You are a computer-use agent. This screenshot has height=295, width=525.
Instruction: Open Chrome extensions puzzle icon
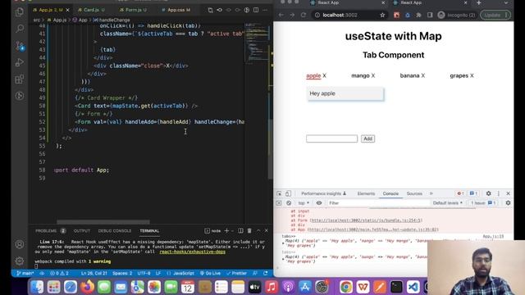(418, 15)
